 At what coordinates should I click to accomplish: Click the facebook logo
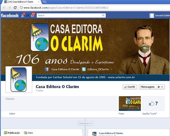(x=10, y=15)
